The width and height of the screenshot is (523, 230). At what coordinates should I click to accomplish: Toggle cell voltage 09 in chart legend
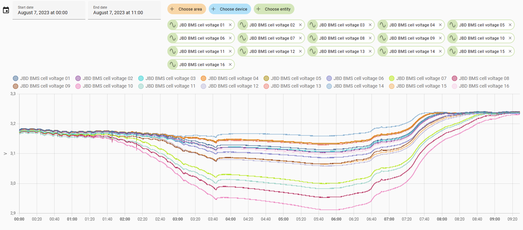click(x=41, y=86)
